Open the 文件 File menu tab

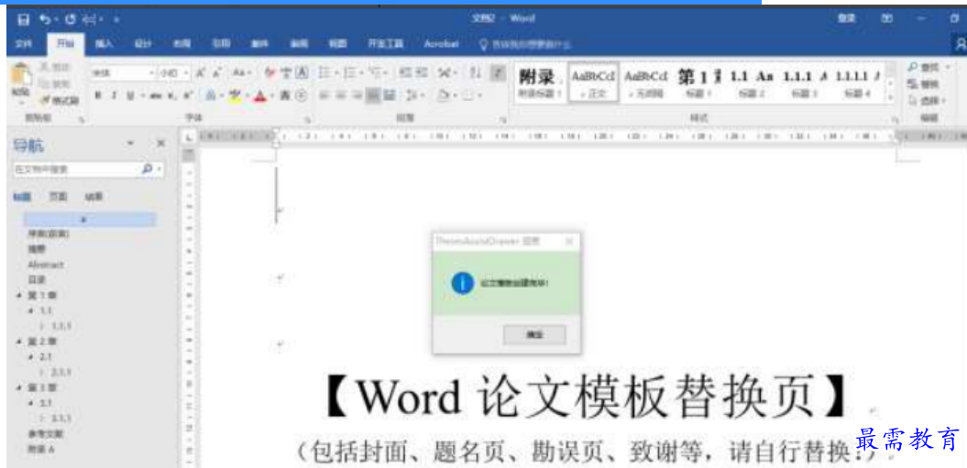23,44
